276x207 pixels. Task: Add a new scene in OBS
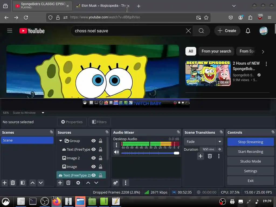point(5,183)
